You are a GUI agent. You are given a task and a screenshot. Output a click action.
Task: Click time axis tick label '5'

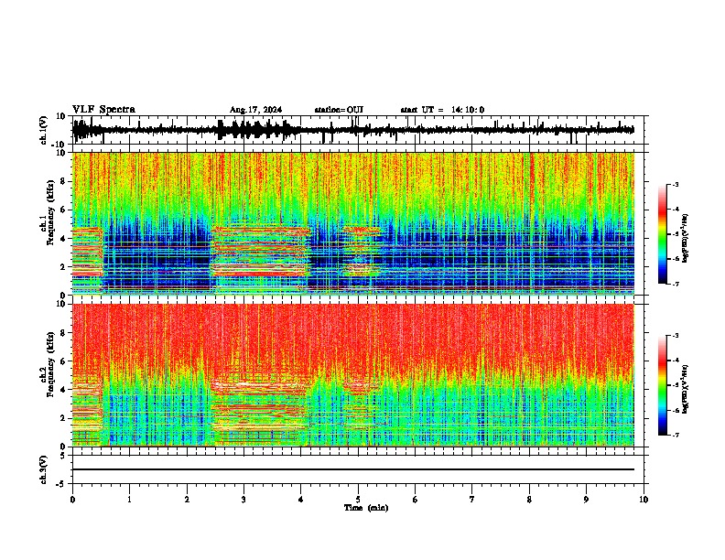[358, 500]
